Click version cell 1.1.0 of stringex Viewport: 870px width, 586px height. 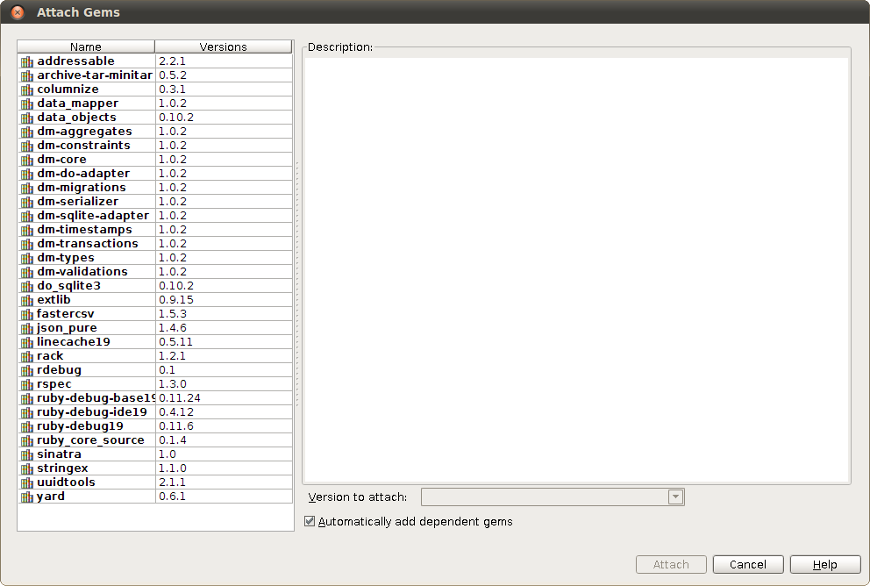coord(224,468)
